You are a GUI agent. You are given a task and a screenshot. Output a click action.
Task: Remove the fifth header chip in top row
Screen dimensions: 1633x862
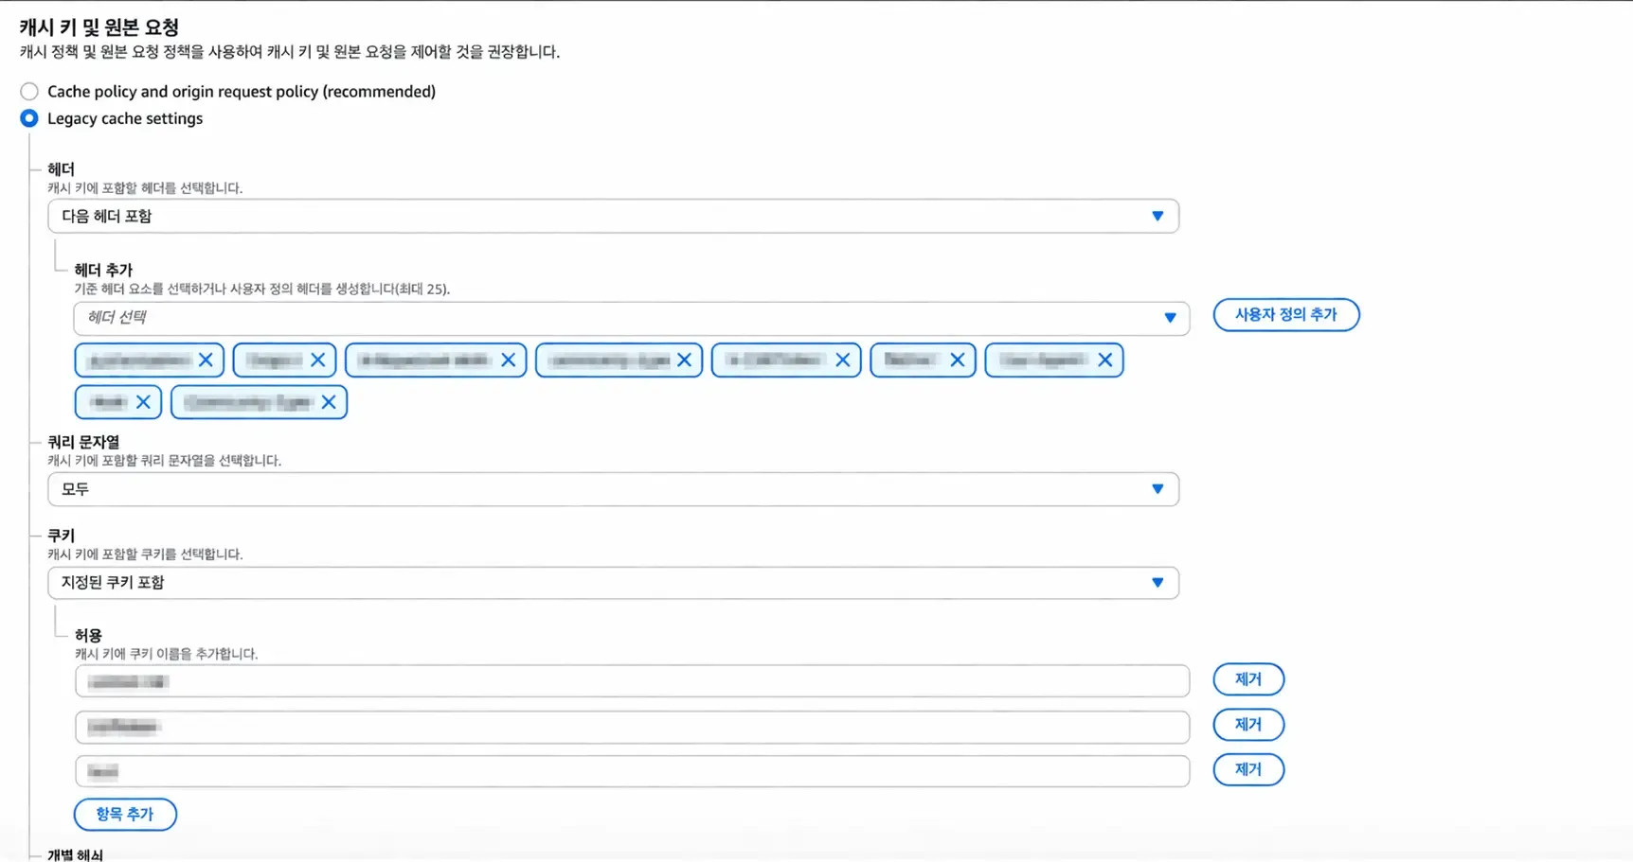click(x=842, y=361)
